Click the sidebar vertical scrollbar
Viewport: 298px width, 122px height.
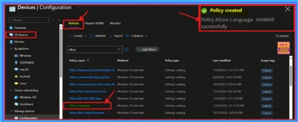pos(61,53)
